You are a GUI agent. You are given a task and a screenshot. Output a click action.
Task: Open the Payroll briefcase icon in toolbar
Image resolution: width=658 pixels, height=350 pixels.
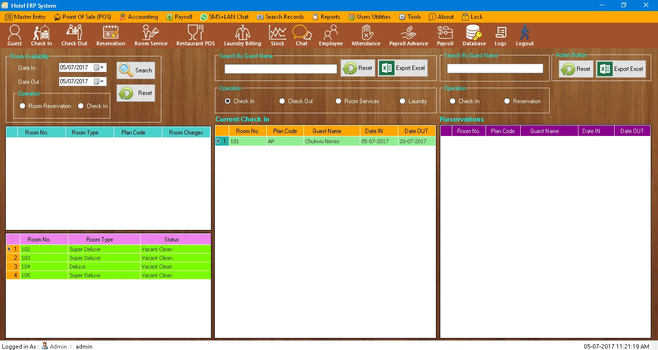pyautogui.click(x=445, y=36)
